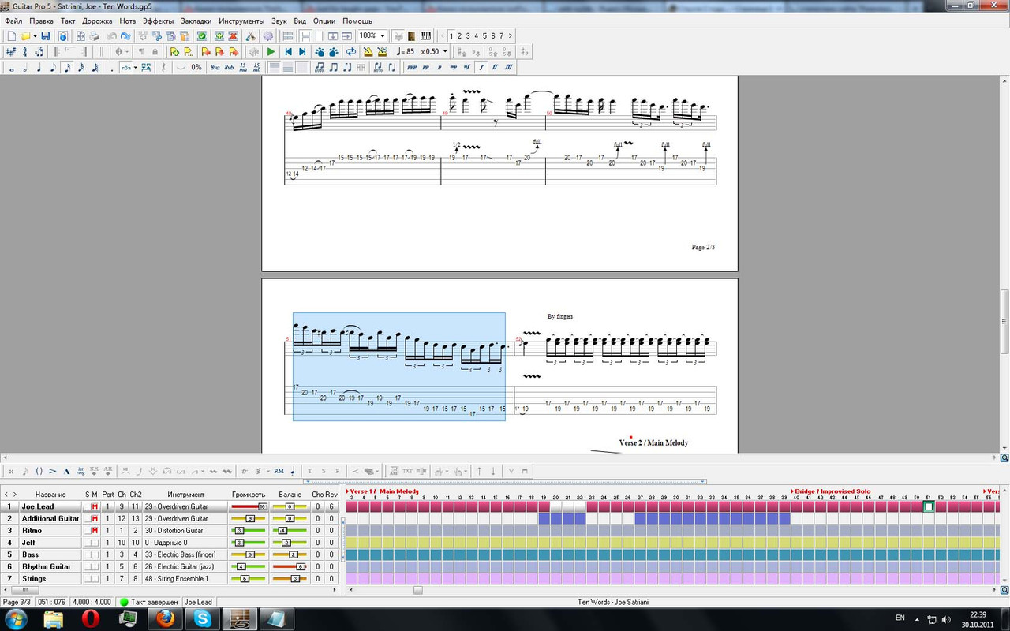The height and width of the screenshot is (631, 1010).
Task: Jump to last measure playback button
Action: click(x=302, y=51)
